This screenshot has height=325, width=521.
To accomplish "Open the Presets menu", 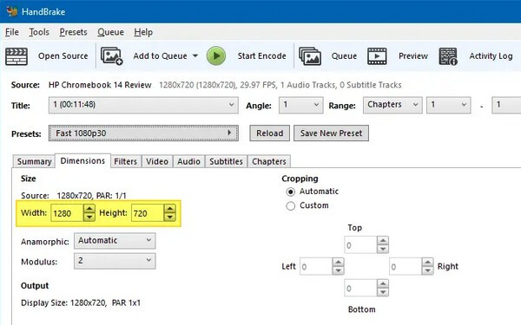I will point(73,32).
